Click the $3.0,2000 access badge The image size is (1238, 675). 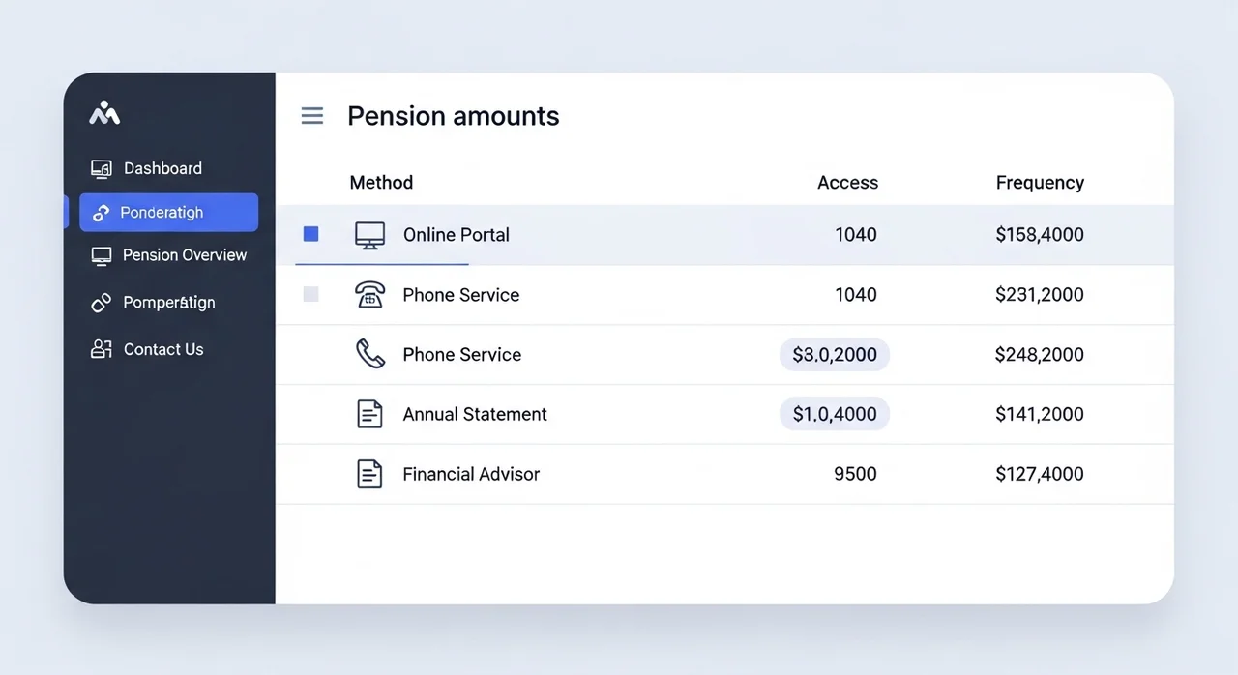click(x=834, y=355)
